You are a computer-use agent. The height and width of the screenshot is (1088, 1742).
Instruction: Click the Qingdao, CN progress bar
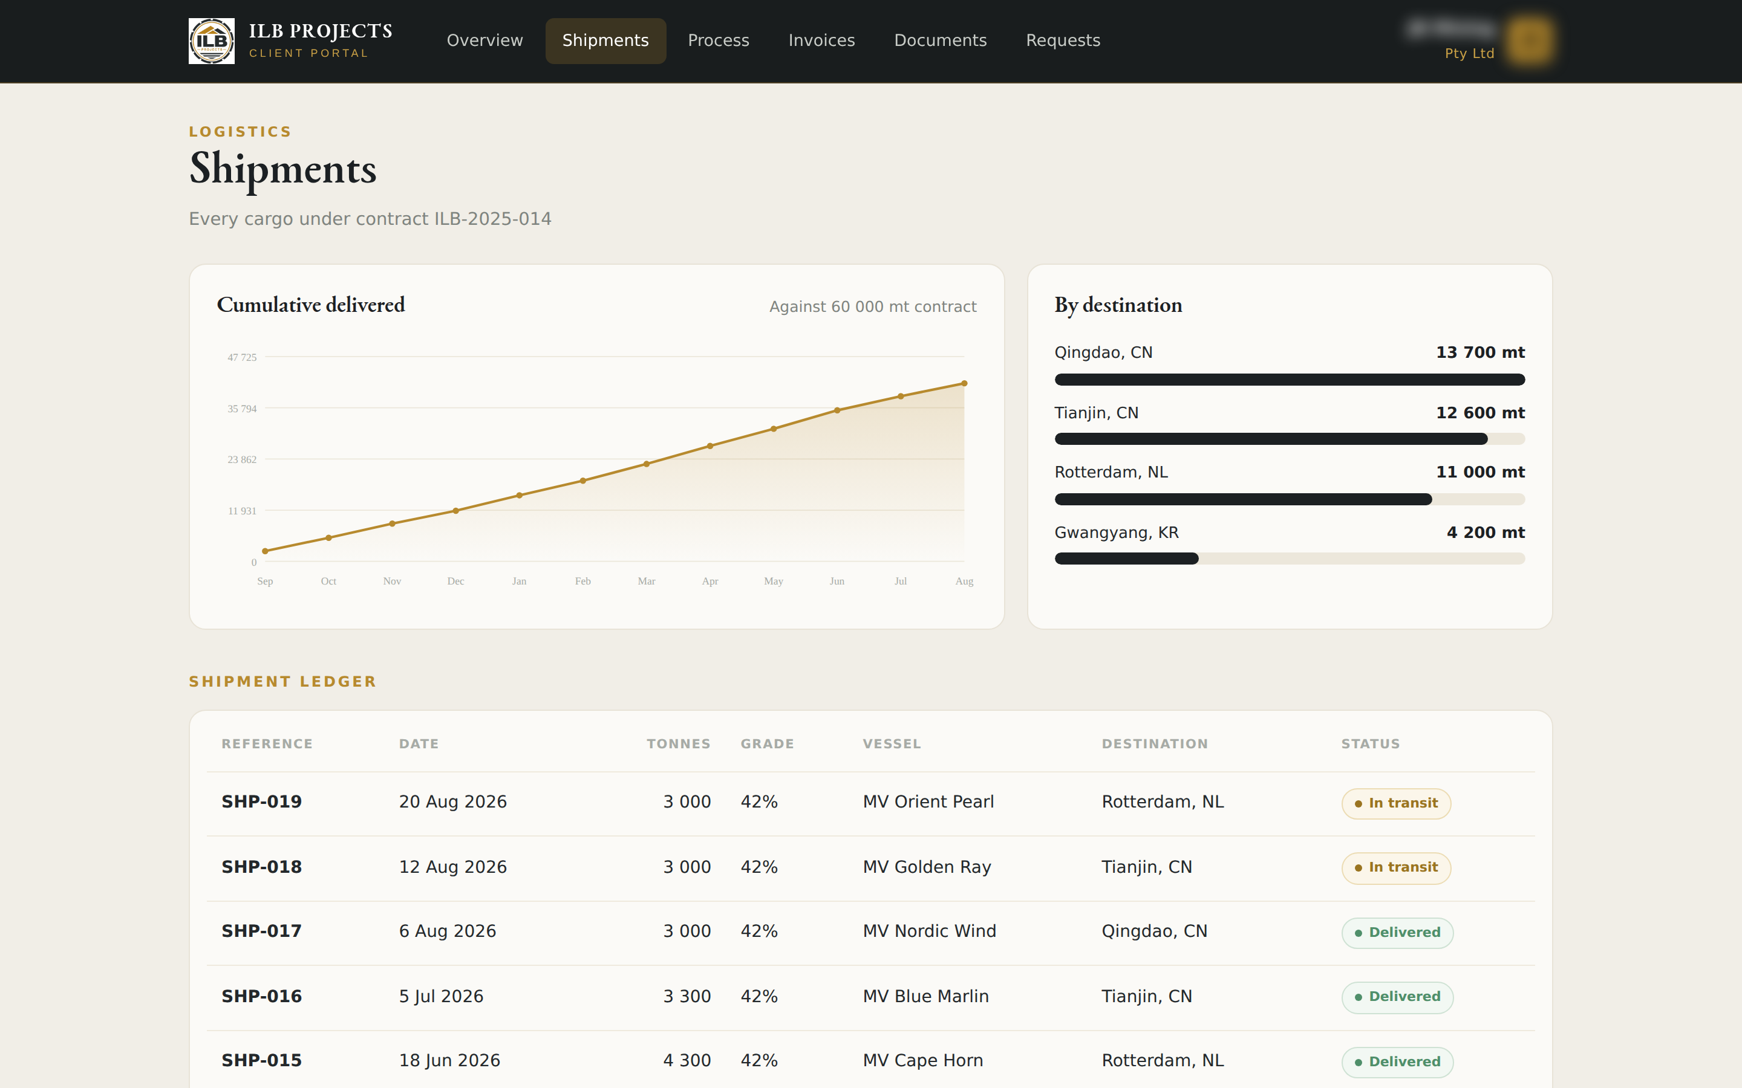click(x=1289, y=379)
